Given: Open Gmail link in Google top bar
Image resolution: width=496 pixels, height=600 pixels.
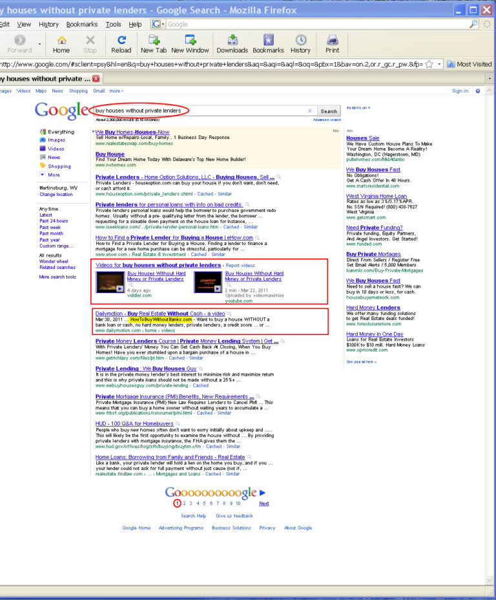Looking at the screenshot, I should pos(99,91).
